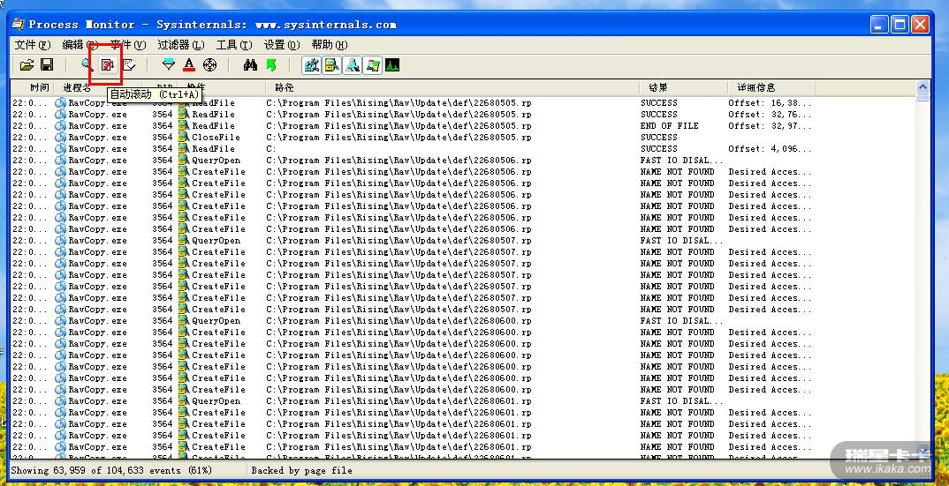Toggle Show Network Activity toolbar button
The width and height of the screenshot is (949, 486).
(353, 64)
